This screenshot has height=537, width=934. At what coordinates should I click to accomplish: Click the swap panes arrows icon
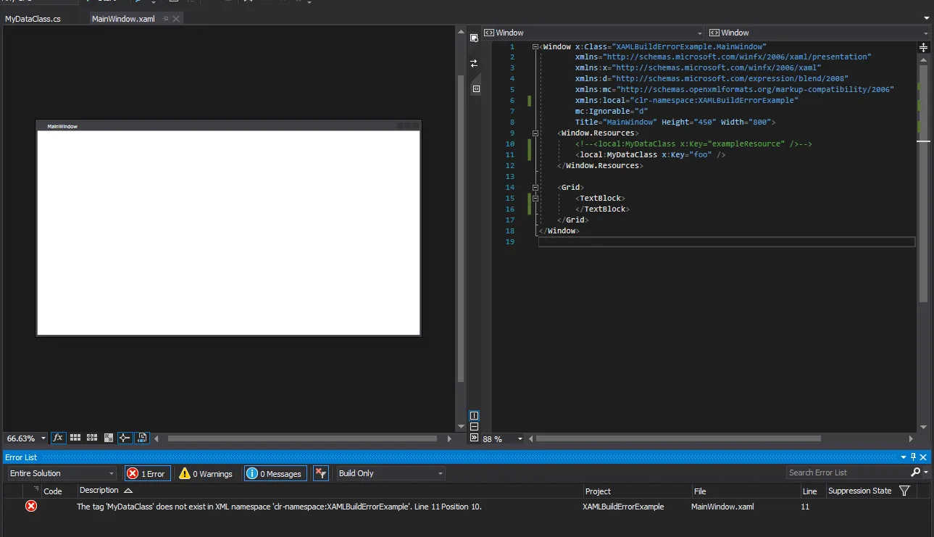point(474,63)
